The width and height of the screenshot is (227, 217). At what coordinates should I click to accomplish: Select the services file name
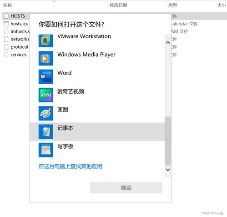coord(19,55)
